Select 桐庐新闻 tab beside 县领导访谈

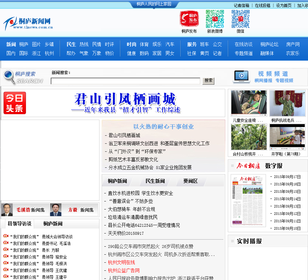click(53, 224)
